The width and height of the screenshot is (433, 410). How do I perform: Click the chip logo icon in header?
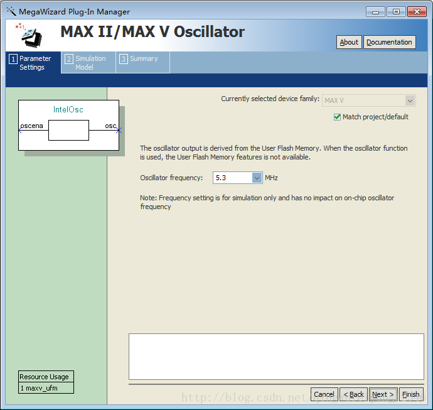coord(29,35)
